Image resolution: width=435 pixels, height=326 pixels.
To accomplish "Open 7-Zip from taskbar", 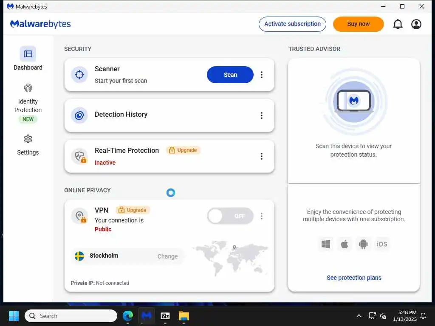I will pos(165,316).
